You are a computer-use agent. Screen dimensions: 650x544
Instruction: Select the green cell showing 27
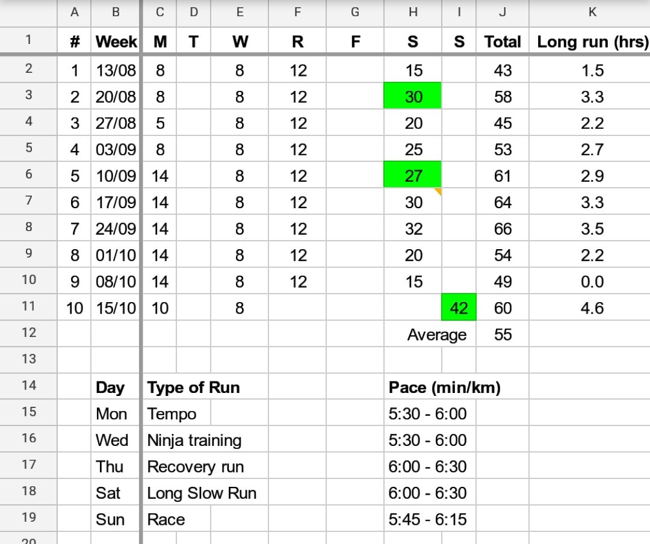click(x=413, y=173)
